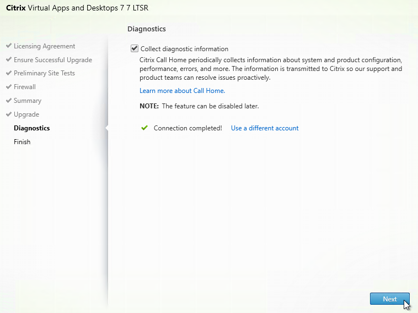
Task: Click checkmark icon beside Upgrade
Action: click(x=9, y=114)
